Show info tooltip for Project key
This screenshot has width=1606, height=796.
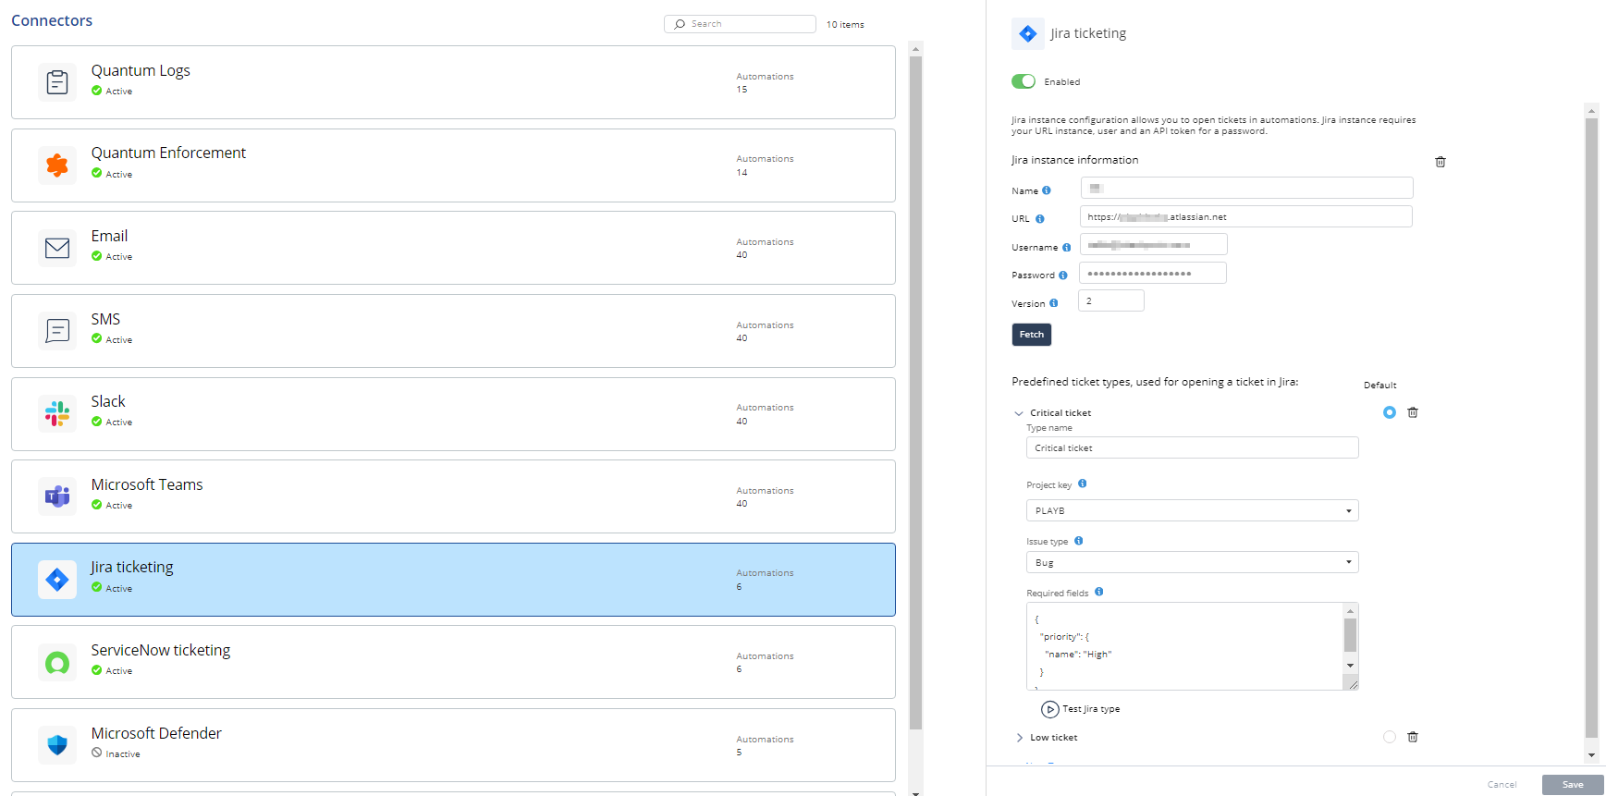pos(1083,484)
